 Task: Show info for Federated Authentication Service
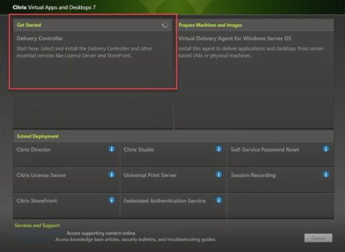pyautogui.click(x=219, y=200)
